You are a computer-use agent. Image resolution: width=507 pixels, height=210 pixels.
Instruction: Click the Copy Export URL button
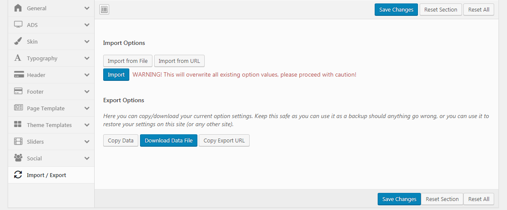(224, 140)
